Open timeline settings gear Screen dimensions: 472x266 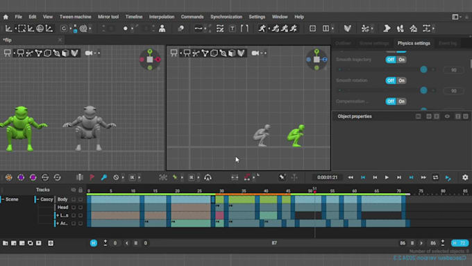click(465, 177)
